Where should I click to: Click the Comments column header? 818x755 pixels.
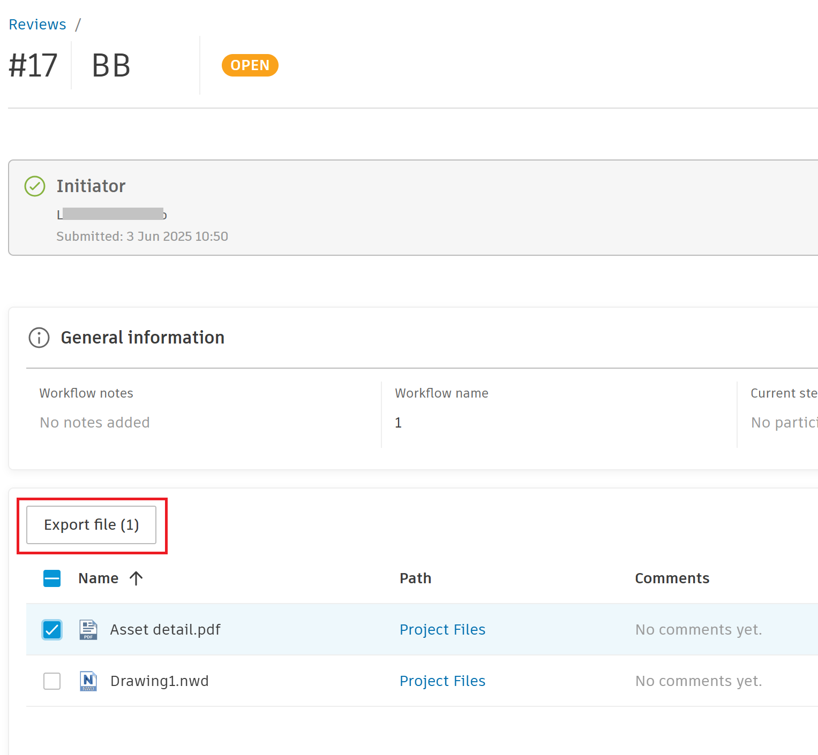point(672,578)
